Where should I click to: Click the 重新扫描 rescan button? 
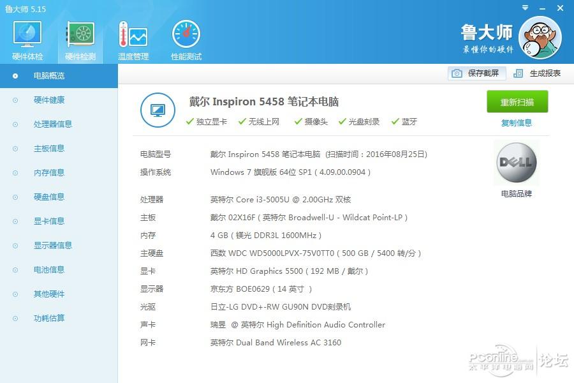pos(517,101)
